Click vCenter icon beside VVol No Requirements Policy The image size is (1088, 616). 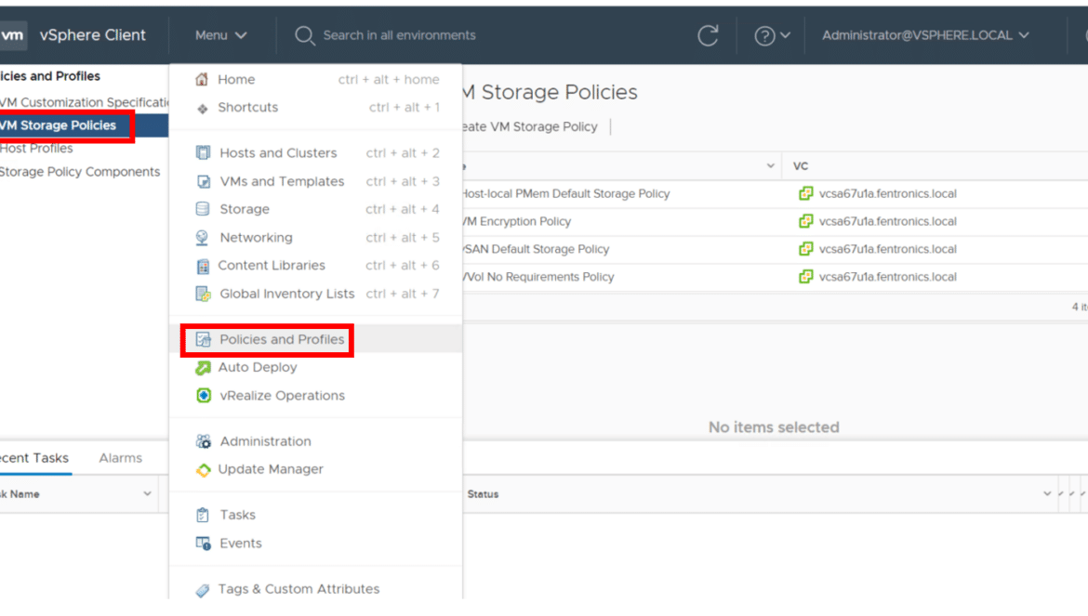pyautogui.click(x=805, y=277)
